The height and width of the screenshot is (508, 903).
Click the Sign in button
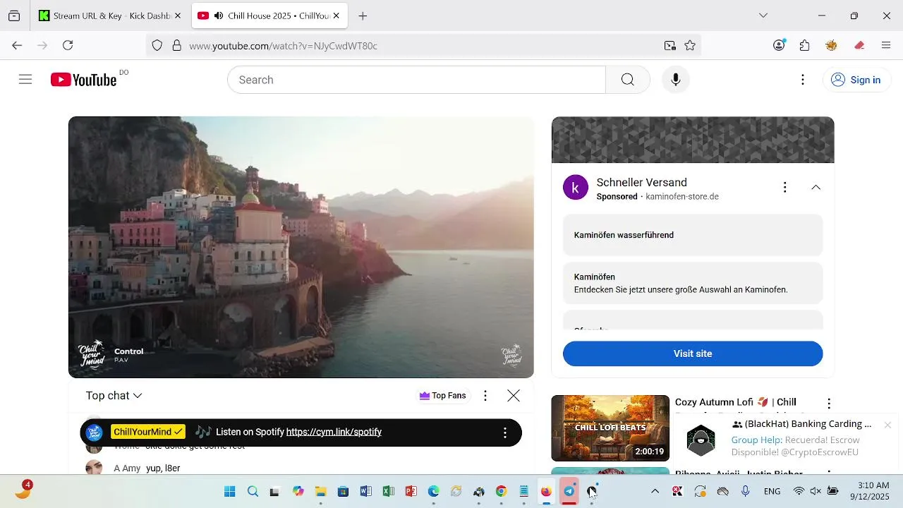coord(856,80)
